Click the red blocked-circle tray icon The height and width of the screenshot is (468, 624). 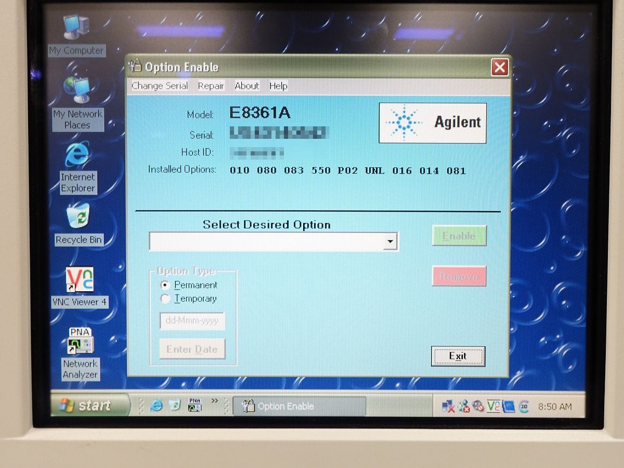(478, 407)
